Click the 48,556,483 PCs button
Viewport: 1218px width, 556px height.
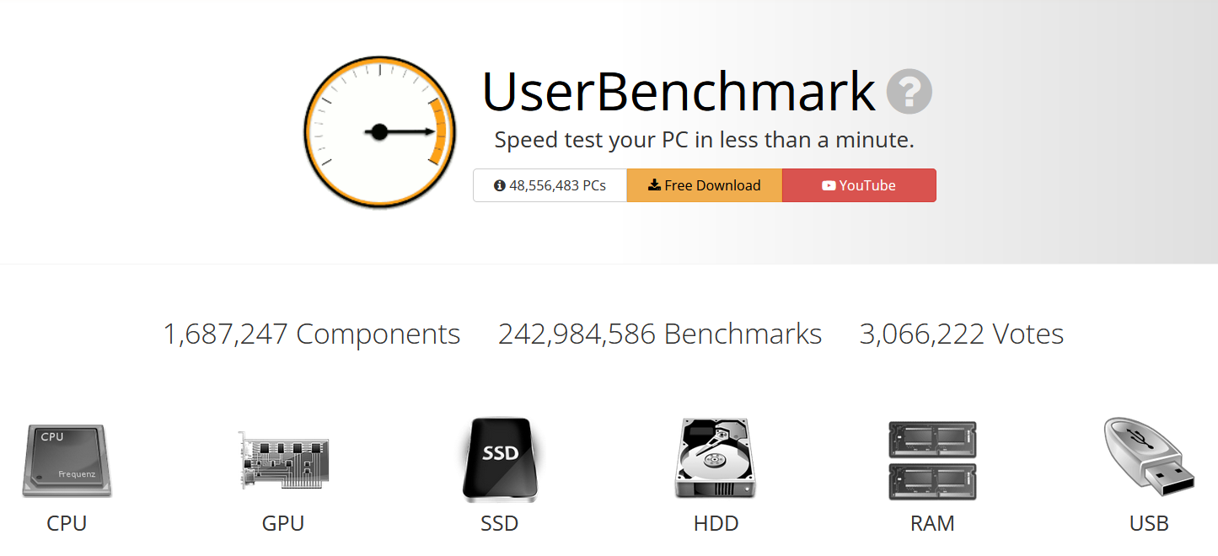tap(550, 185)
